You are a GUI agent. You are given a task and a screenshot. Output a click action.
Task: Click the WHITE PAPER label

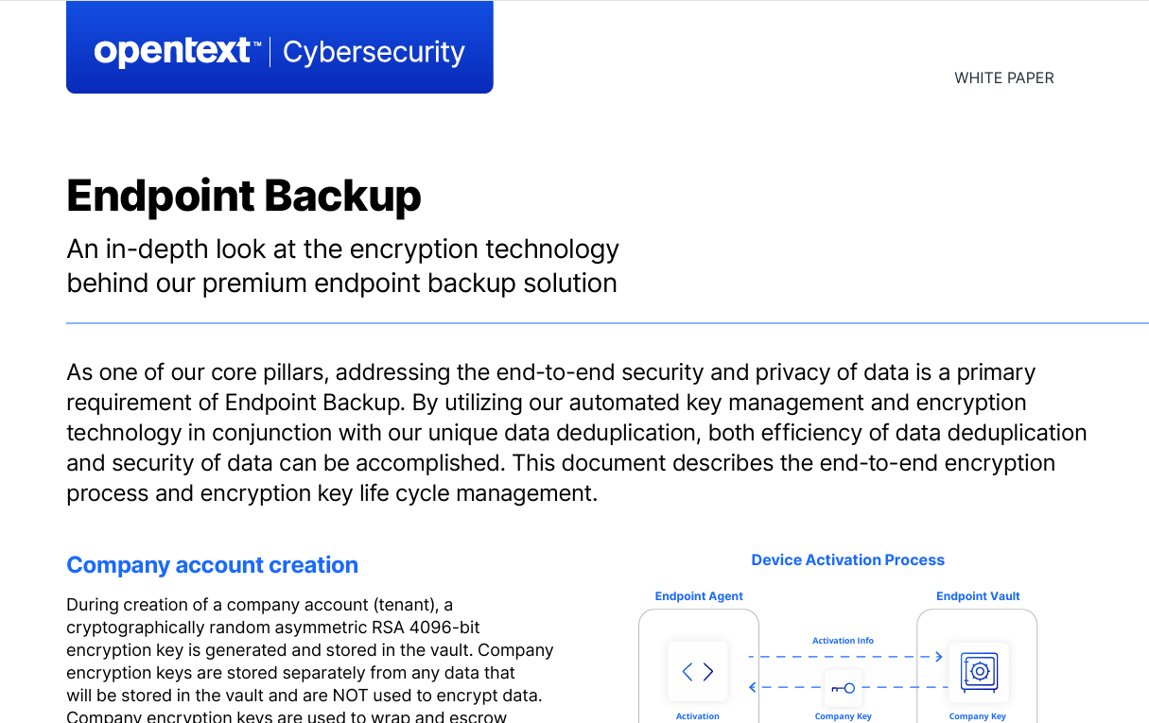[x=1003, y=78]
